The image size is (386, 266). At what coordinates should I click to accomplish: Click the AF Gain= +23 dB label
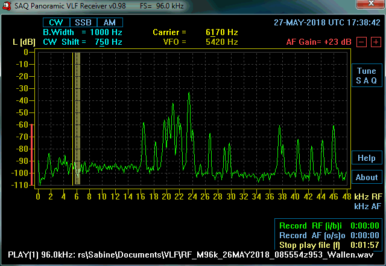pos(319,42)
